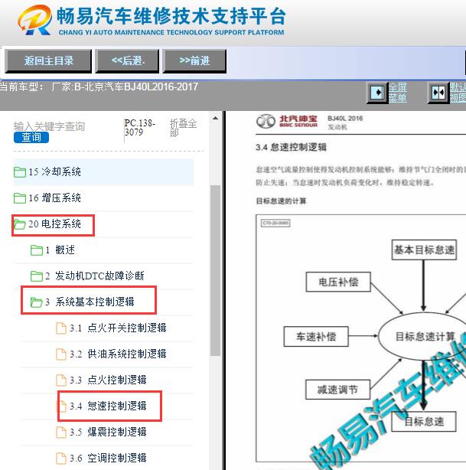Select 15 冷却系统 tree entry text
Screen dimensions: 466x470
(55, 171)
